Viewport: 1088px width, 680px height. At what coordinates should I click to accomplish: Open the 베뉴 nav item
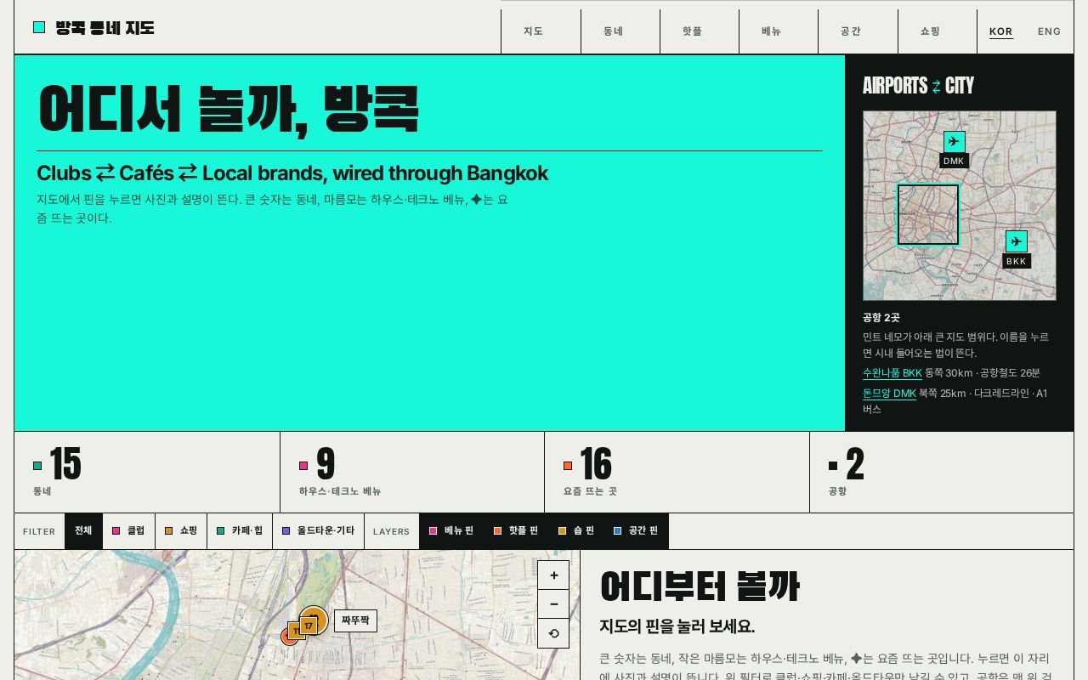pos(779,31)
